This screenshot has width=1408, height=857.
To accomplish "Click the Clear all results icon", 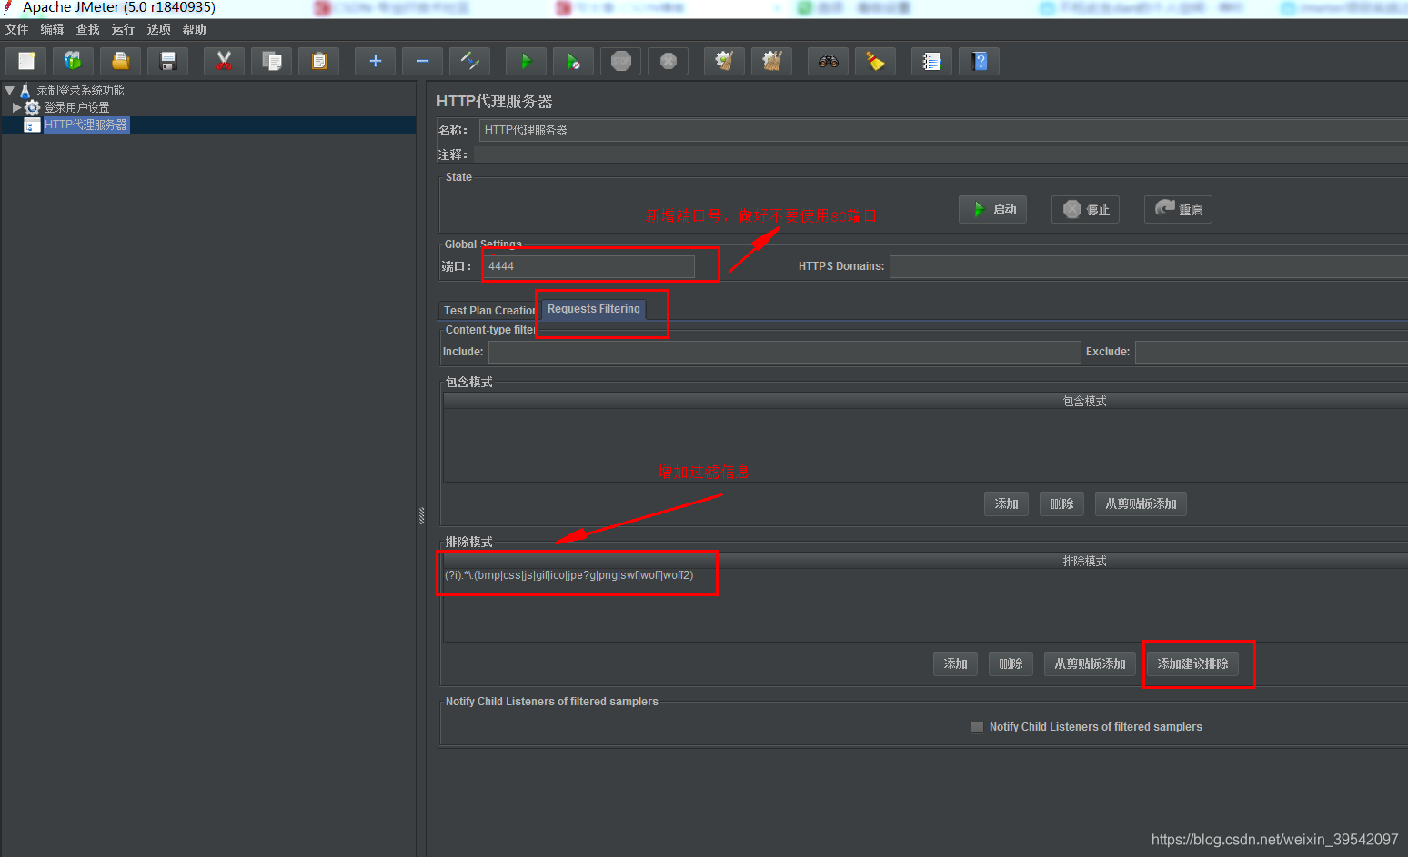I will point(771,61).
